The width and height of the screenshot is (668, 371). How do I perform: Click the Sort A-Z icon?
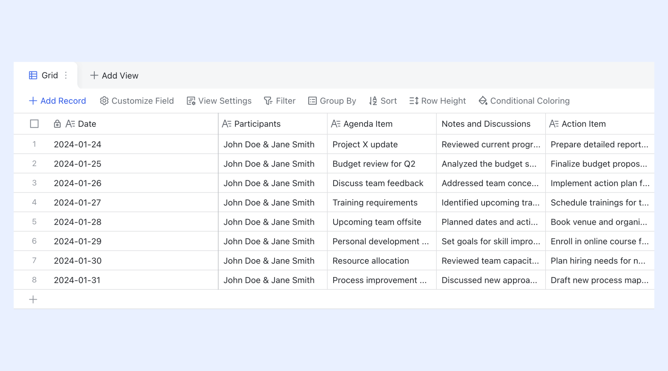[x=373, y=101]
